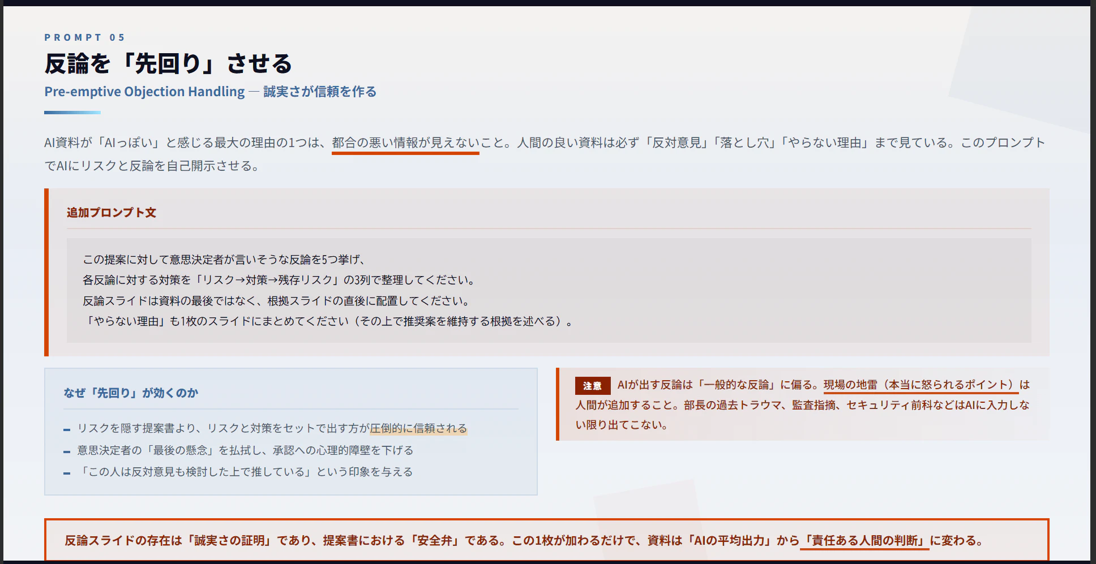Click the subtitle 'Pre-emptive Objection Handling'
The width and height of the screenshot is (1096, 564).
(x=144, y=92)
